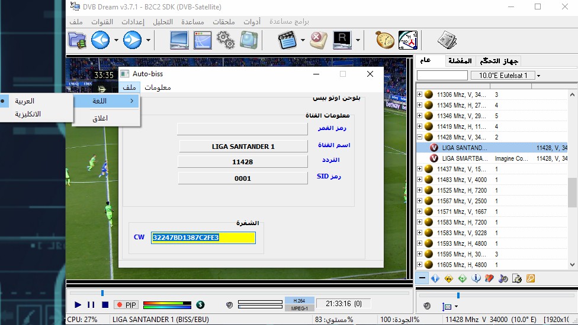Click speaker icon in right bottom panel
The image size is (578, 325).
427,306
